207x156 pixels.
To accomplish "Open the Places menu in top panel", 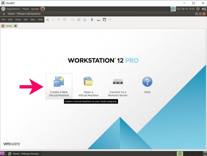I will pyautogui.click(x=26, y=9).
